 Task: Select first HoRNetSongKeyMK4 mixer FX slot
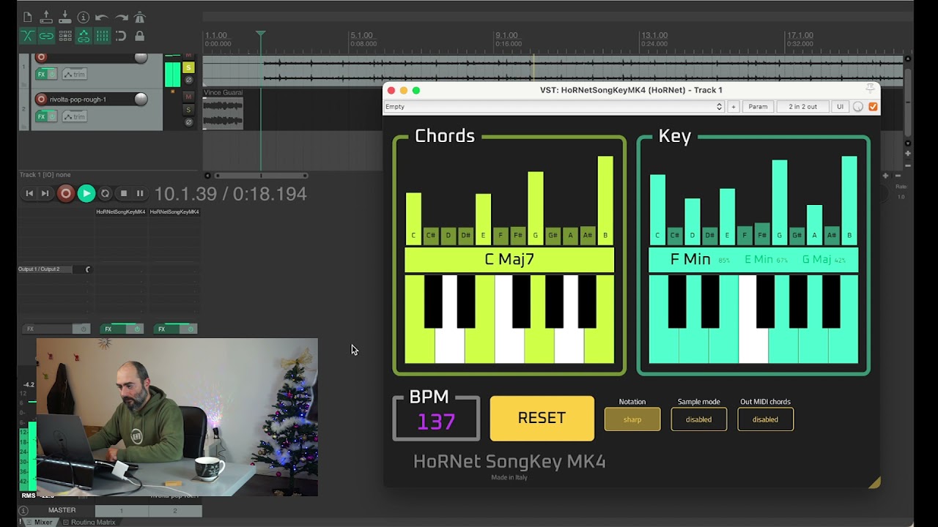pyautogui.click(x=121, y=212)
